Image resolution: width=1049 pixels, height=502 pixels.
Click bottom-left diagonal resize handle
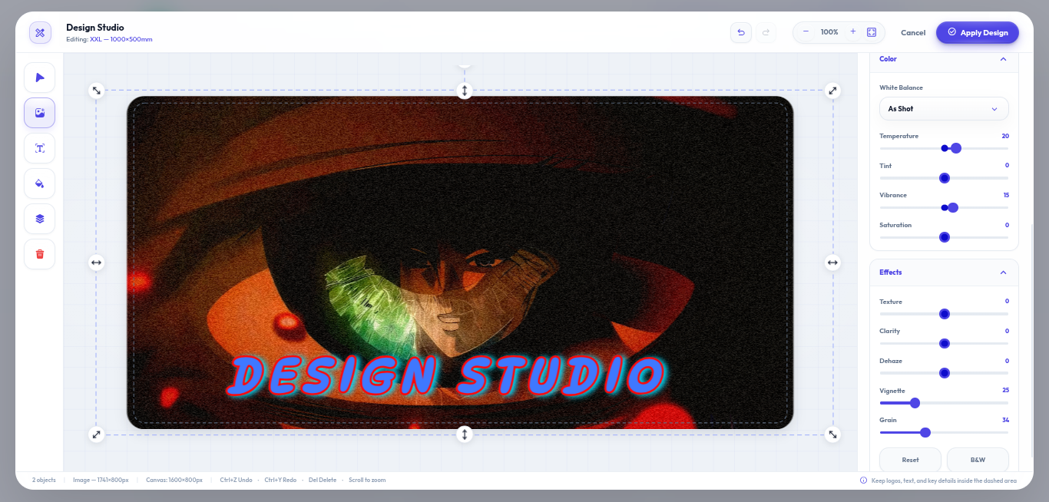(x=96, y=434)
